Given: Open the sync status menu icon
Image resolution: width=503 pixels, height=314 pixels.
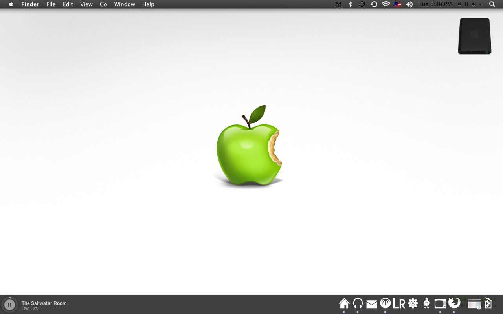Looking at the screenshot, I should click(362, 4).
